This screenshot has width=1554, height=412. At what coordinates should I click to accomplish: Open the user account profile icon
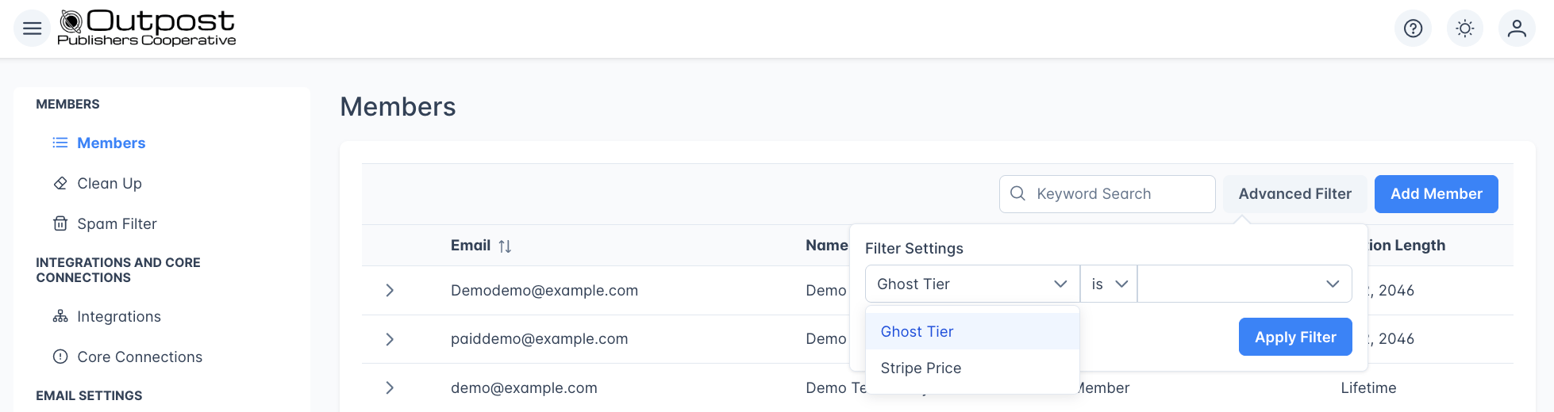click(x=1517, y=29)
